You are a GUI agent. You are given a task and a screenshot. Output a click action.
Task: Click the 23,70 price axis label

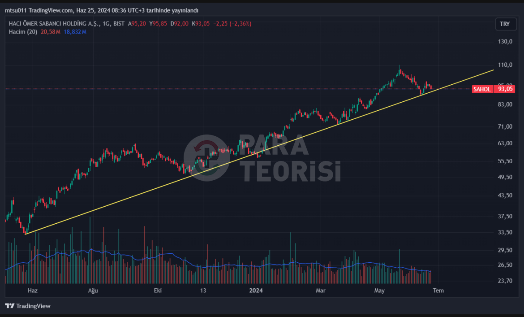[x=505, y=281]
